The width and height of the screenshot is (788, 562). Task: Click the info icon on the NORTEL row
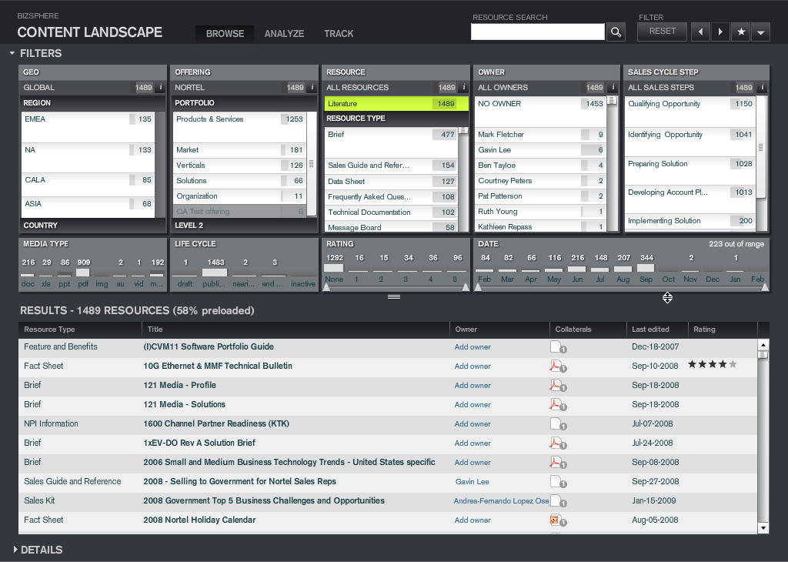coord(312,87)
